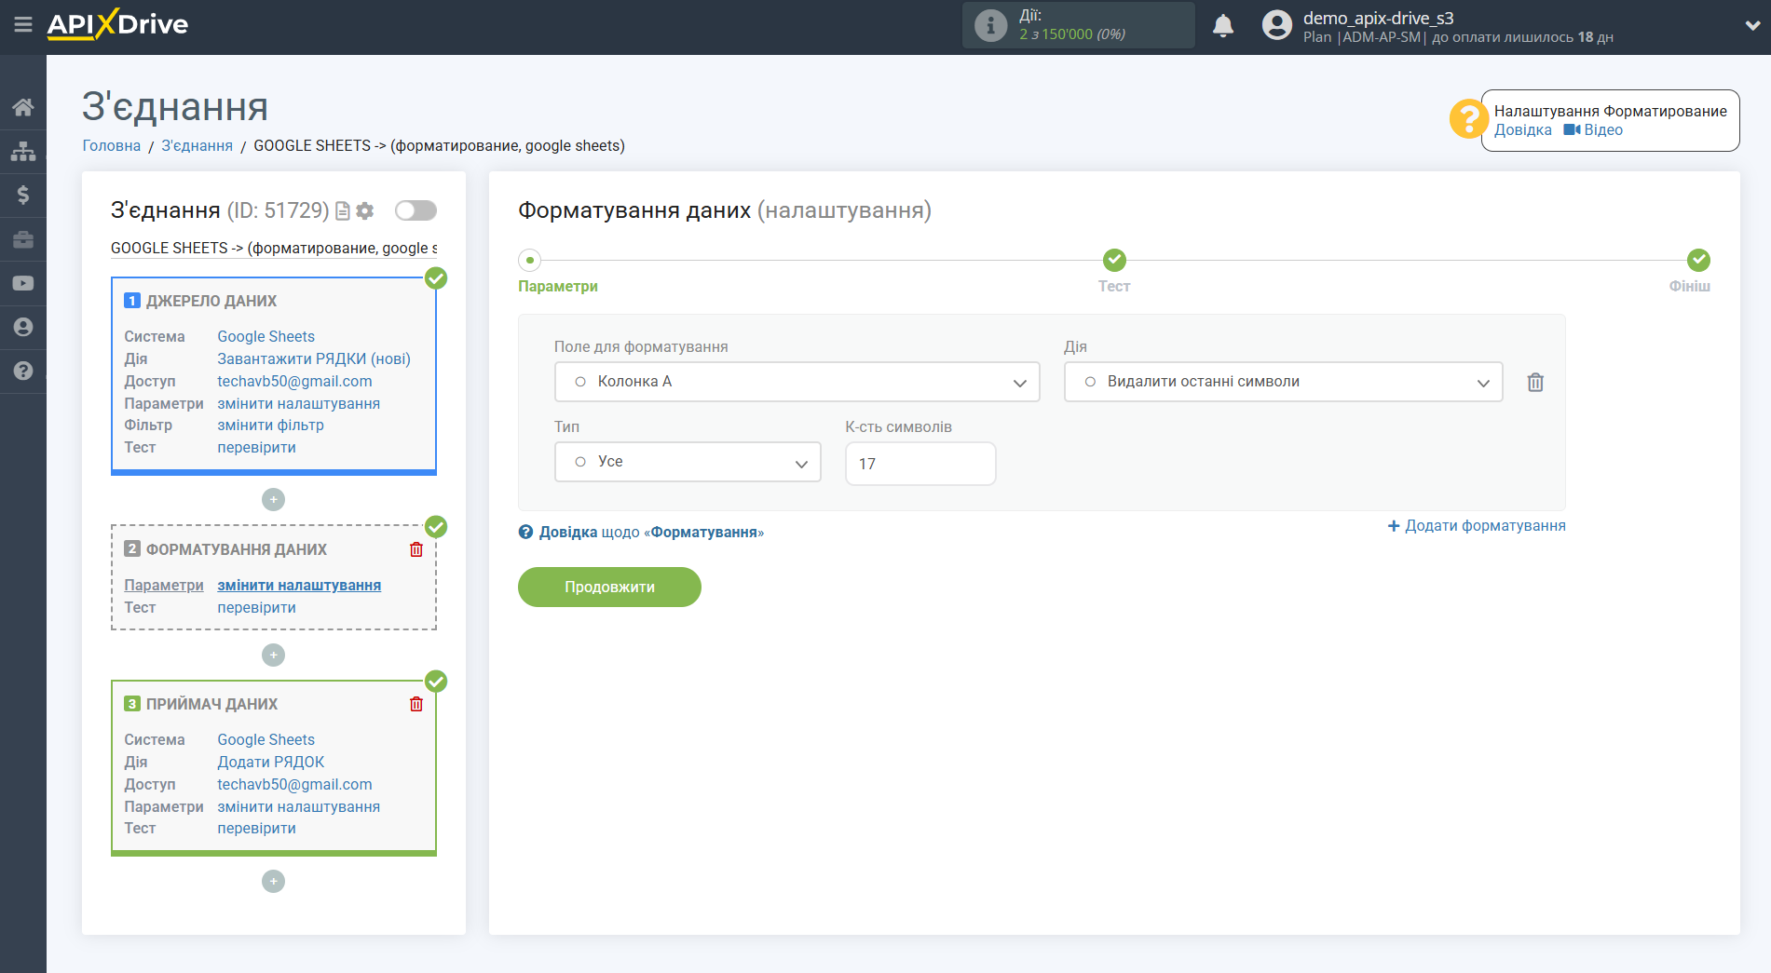The width and height of the screenshot is (1771, 973).
Task: Open the Поле для форматування dropdown
Action: pos(797,382)
